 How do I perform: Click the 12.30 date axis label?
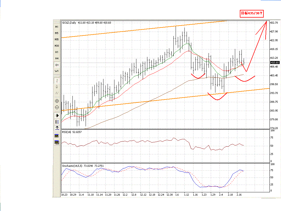tap(170, 195)
